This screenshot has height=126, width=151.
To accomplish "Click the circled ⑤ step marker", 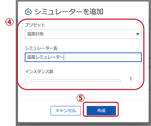I will coord(81,98).
